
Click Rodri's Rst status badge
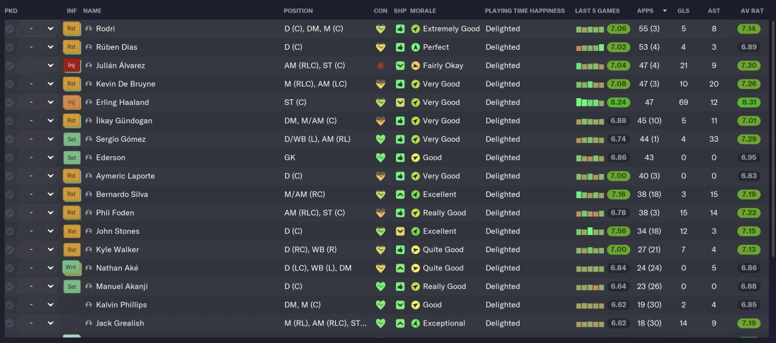click(x=72, y=28)
